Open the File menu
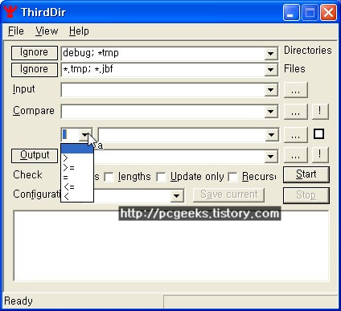This screenshot has width=341, height=311. point(16,31)
